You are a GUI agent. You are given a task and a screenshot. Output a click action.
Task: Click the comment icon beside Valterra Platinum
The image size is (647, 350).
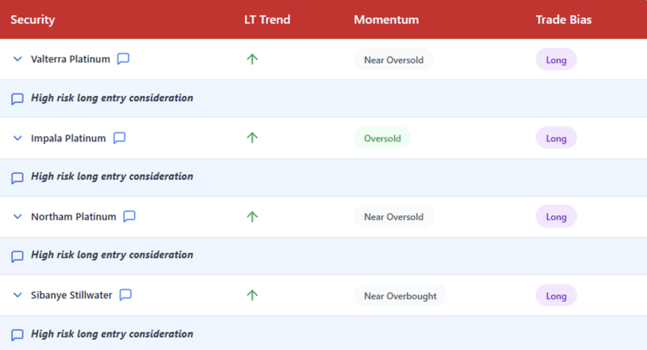pyautogui.click(x=123, y=59)
